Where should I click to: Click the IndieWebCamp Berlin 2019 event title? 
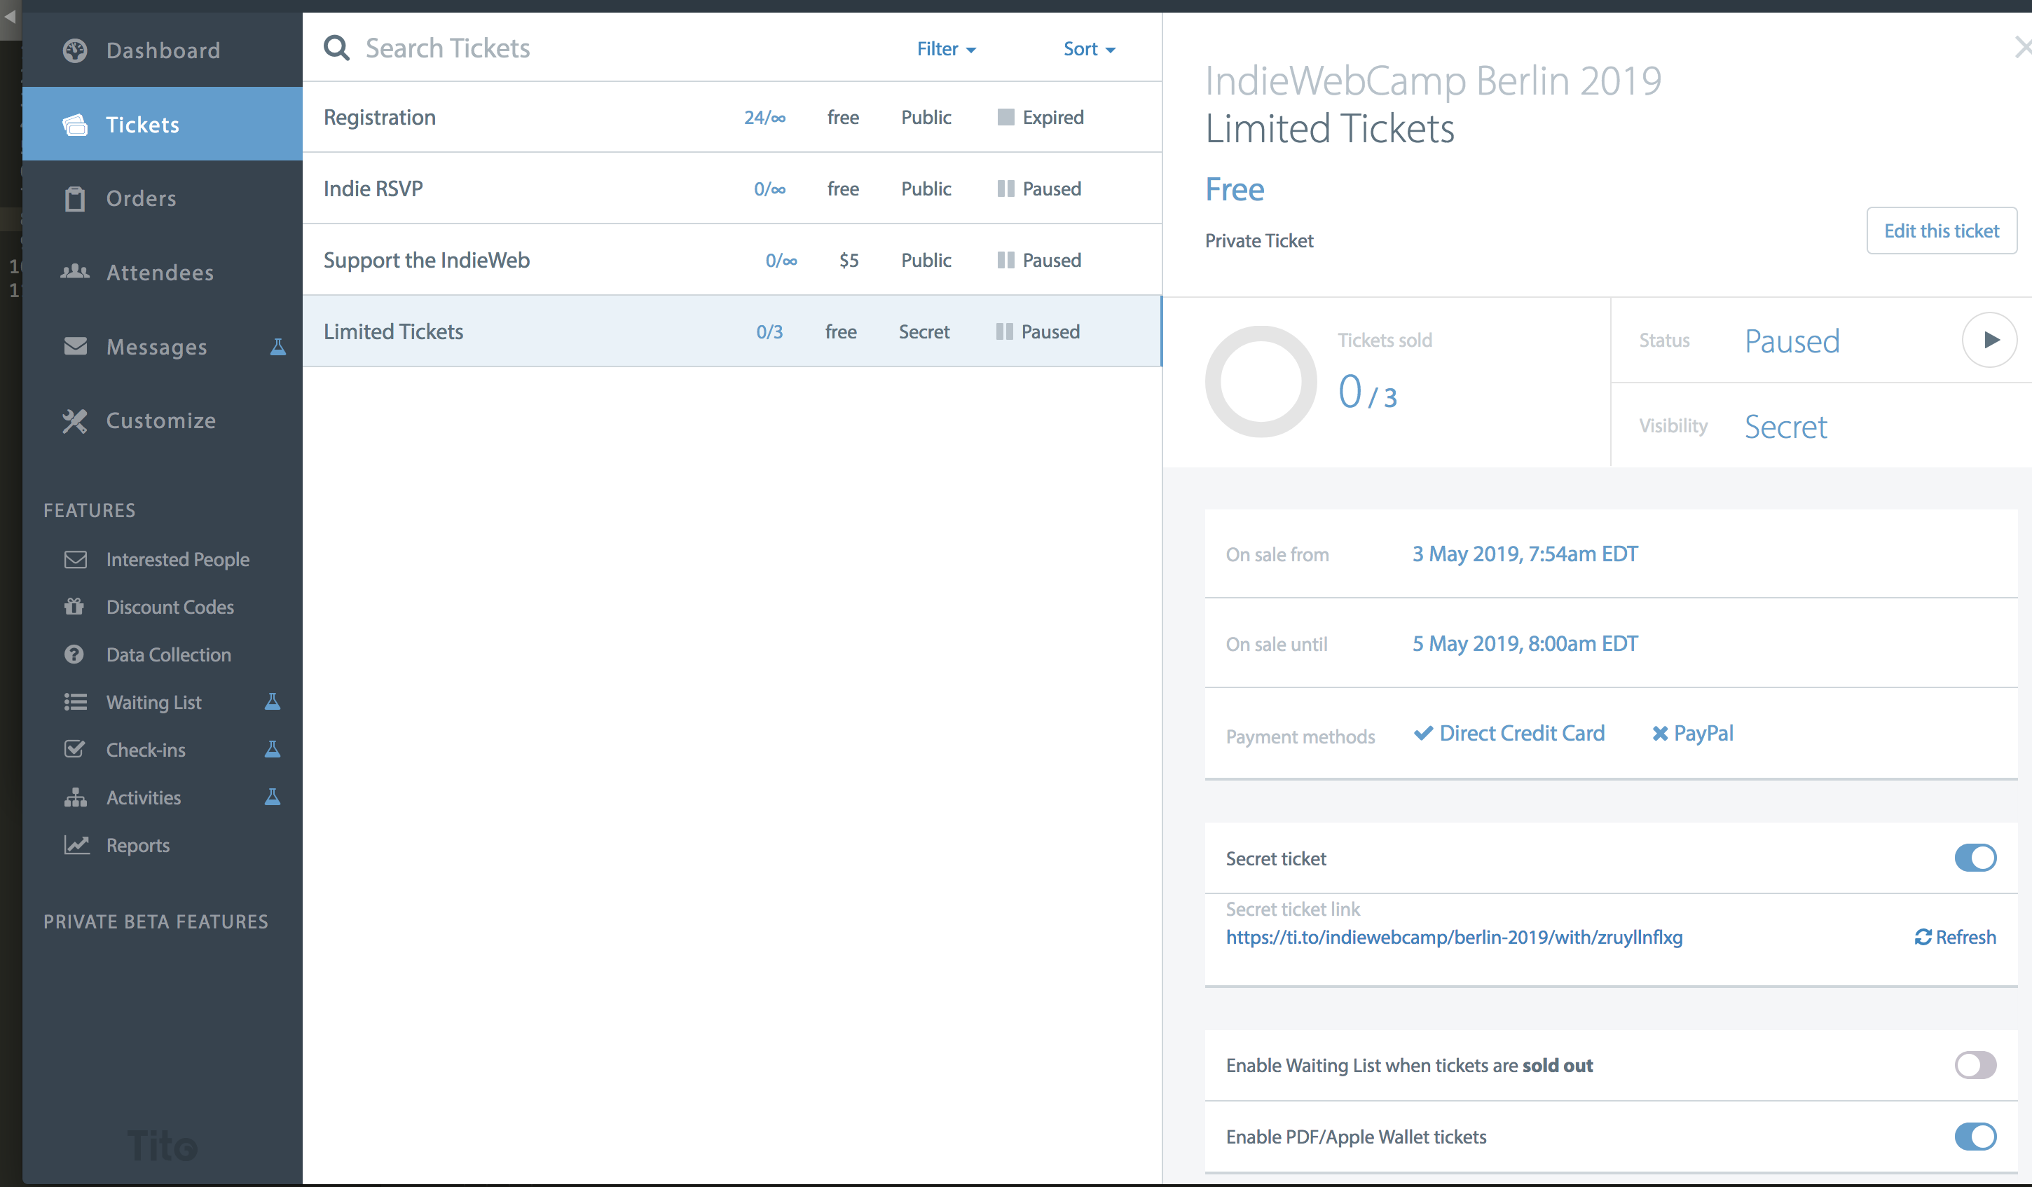1433,81
